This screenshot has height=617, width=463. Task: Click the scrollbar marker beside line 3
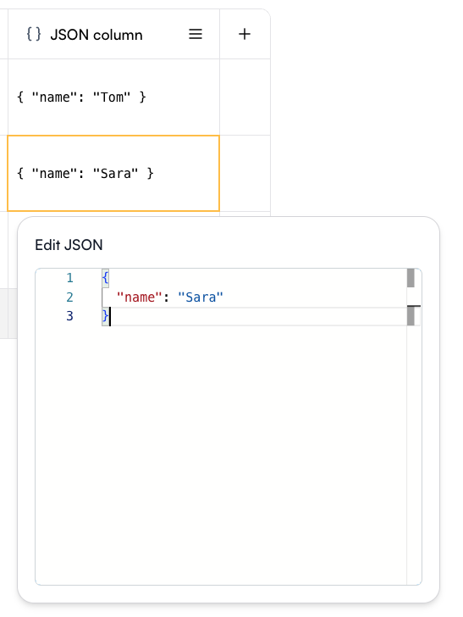411,316
